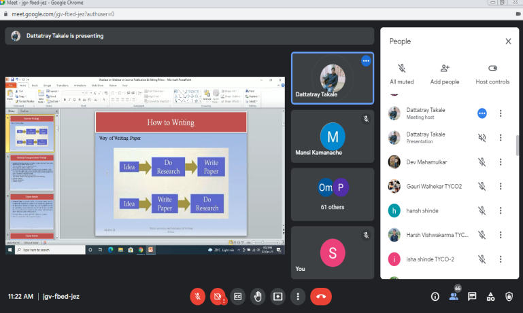Click the All muted button
Image resolution: width=523 pixels, height=313 pixels.
401,74
